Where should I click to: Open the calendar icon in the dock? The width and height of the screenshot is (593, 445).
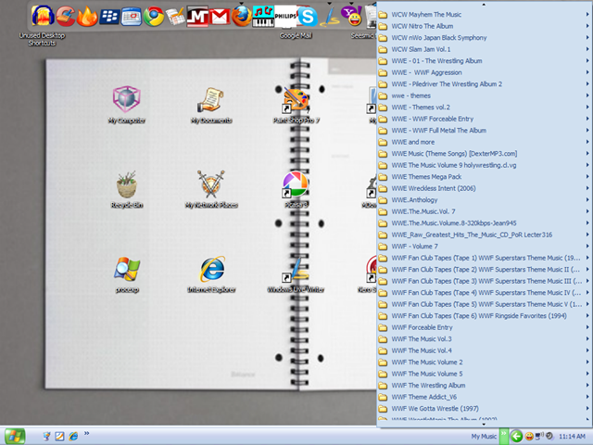pos(132,17)
